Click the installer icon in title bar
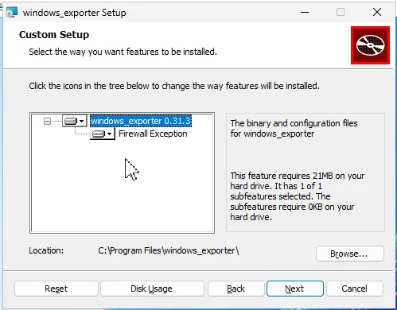The width and height of the screenshot is (397, 310). point(12,12)
